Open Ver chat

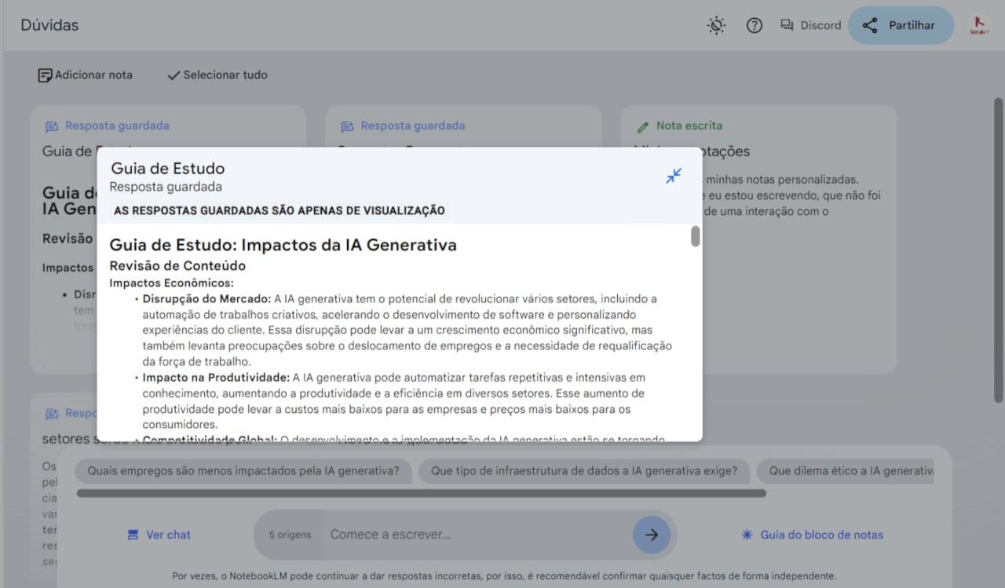click(x=159, y=535)
